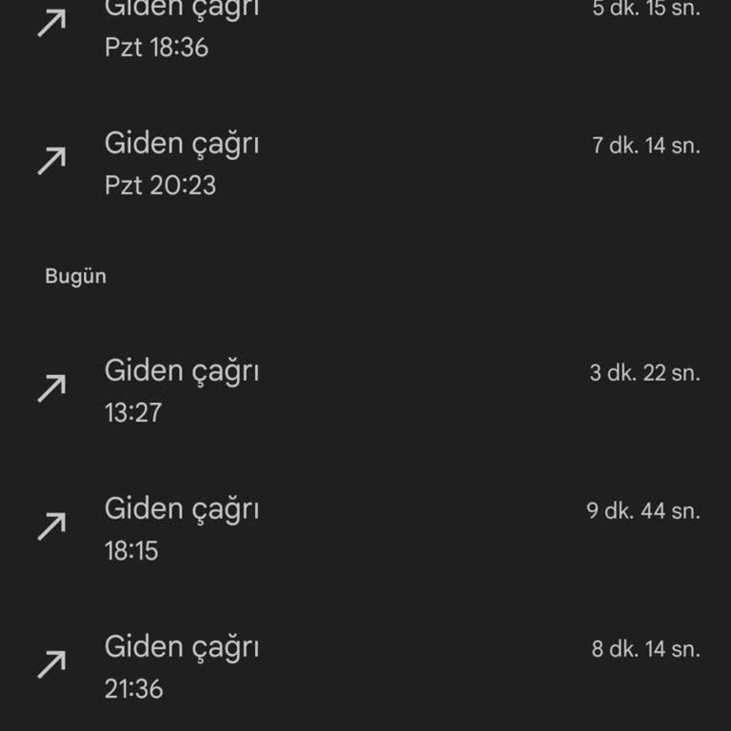This screenshot has height=731, width=731.
Task: Select the Giden çağrı title above 13:27
Action: [x=181, y=371]
